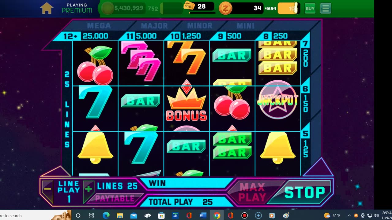Hit the MAX PLAY button
Screen dimensions: 392x220
(252, 192)
